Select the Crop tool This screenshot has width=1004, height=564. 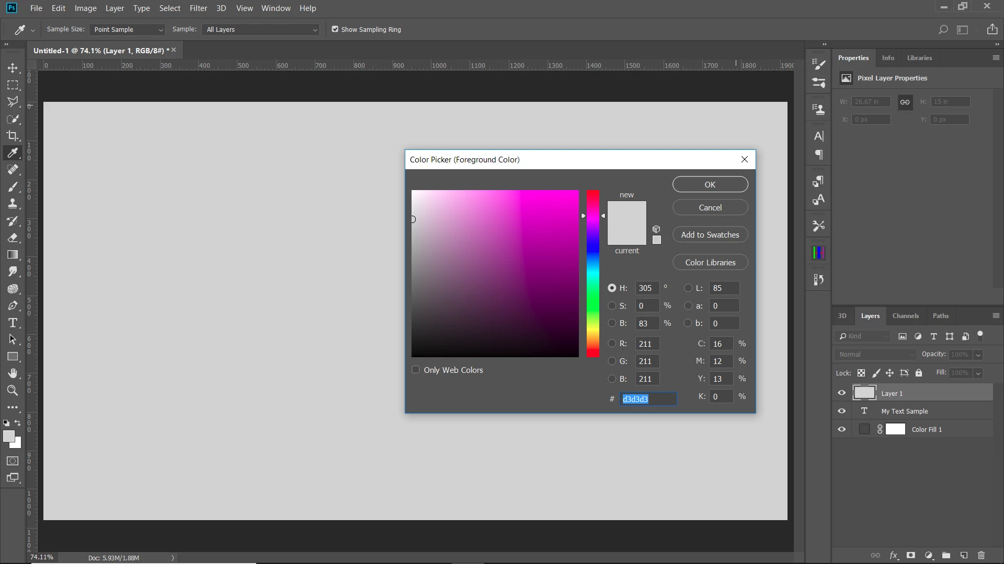[x=13, y=136]
